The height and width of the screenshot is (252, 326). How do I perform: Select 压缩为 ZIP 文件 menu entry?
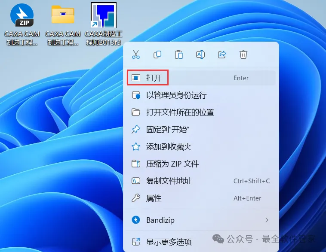[201, 164]
